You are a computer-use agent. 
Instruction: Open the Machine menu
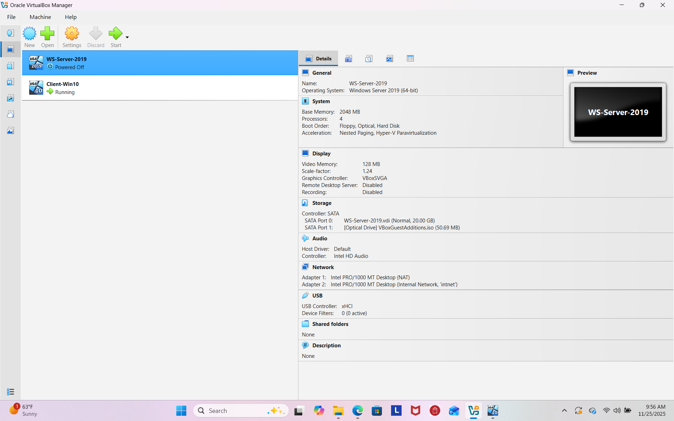40,17
